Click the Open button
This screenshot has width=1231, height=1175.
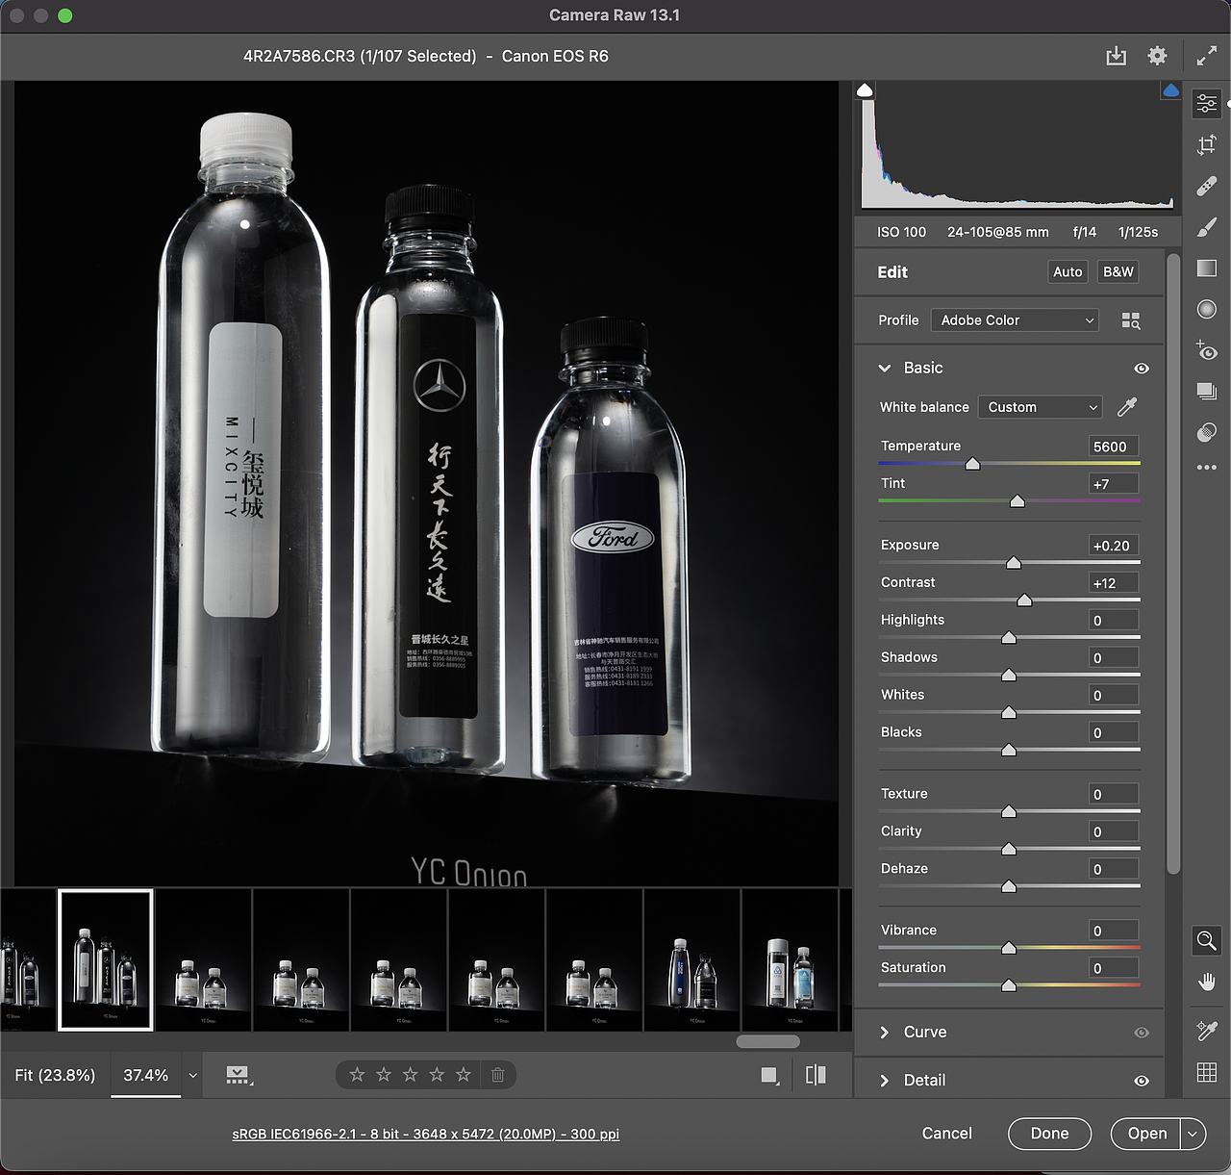[1146, 1134]
